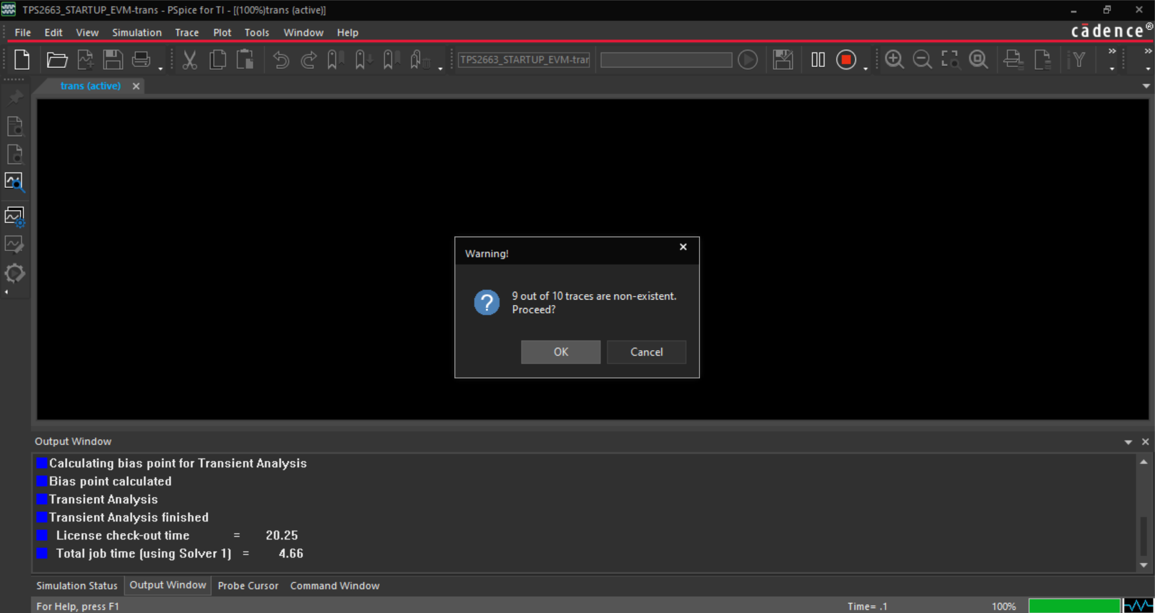
Task: Open the dropdown arrow after the bookmark icons
Action: [441, 69]
